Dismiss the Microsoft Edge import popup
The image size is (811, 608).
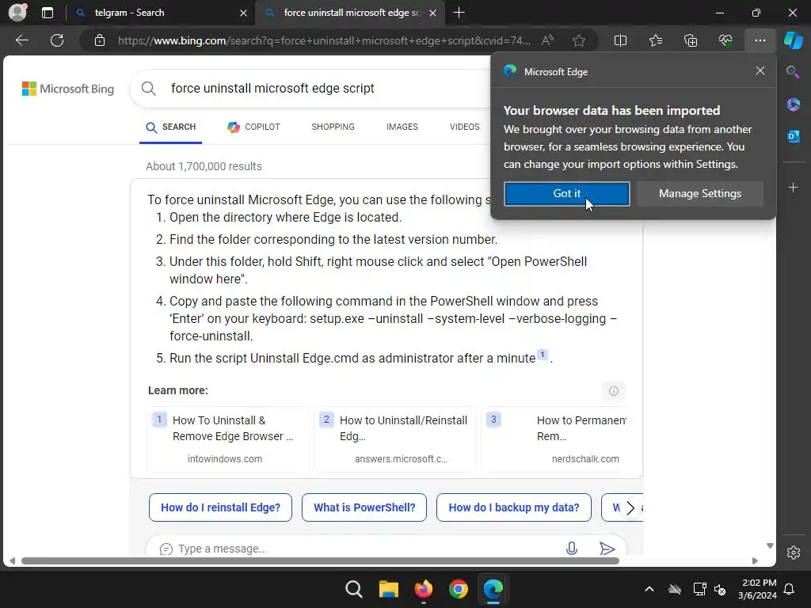[x=760, y=70]
